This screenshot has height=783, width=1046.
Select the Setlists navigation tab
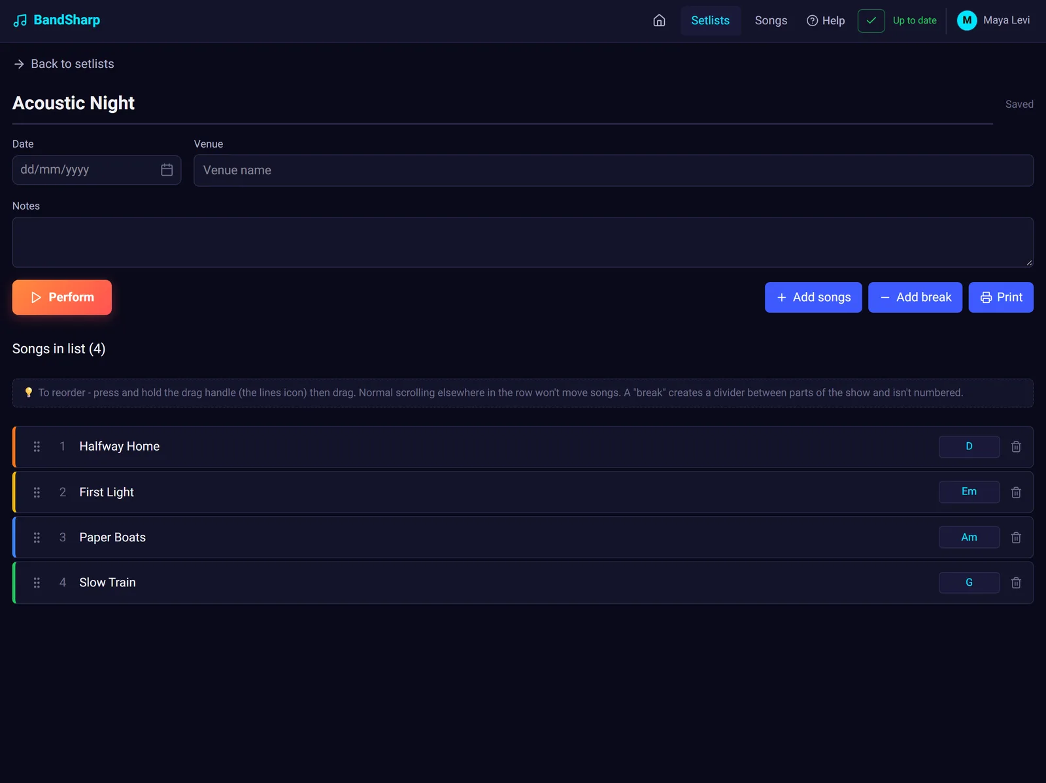click(x=710, y=20)
